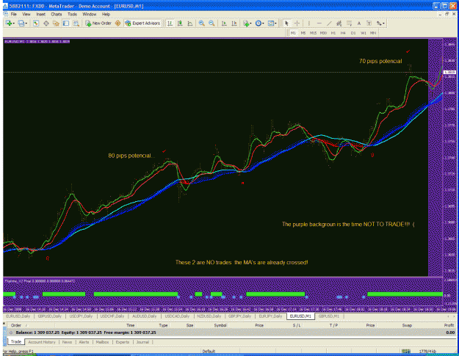Switch chart to bar chart icon
The height and width of the screenshot is (356, 459).
tap(170, 23)
